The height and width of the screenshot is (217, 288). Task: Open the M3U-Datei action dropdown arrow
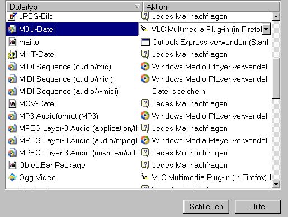266,29
